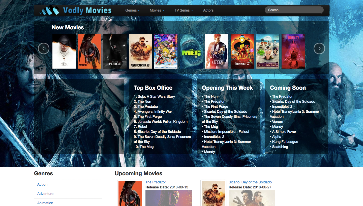The image size is (363, 206).
Task: Open Mission: Impossible - Fallout link
Action: pos(227,132)
